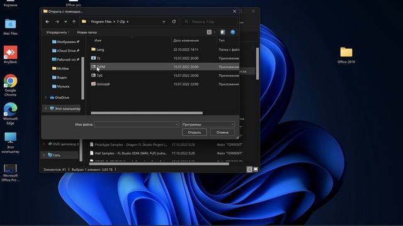Open the Имя файла dropdown arrow

coord(176,124)
